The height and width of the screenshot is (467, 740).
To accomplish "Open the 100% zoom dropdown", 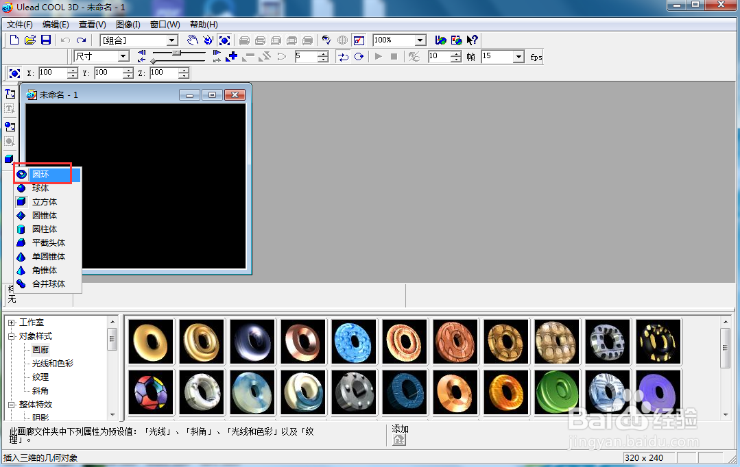I will point(420,40).
